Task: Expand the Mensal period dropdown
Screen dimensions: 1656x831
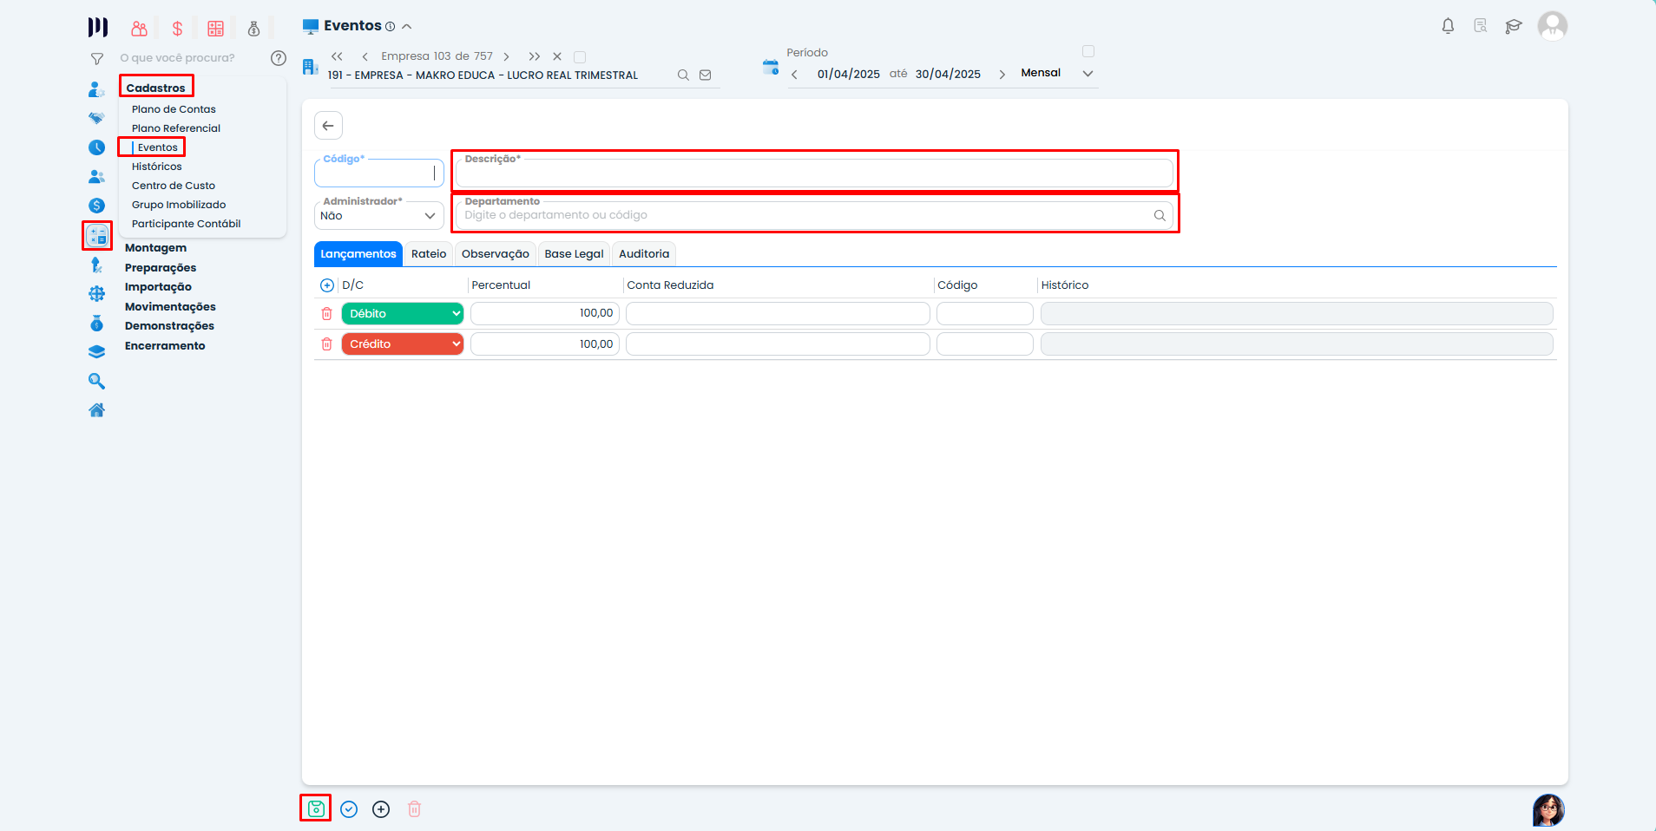Action: coord(1088,74)
